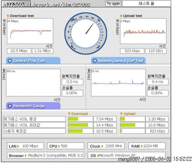Click the VoIP test loss rate 0.00% box
The width and height of the screenshot is (194, 164).
(158, 93)
